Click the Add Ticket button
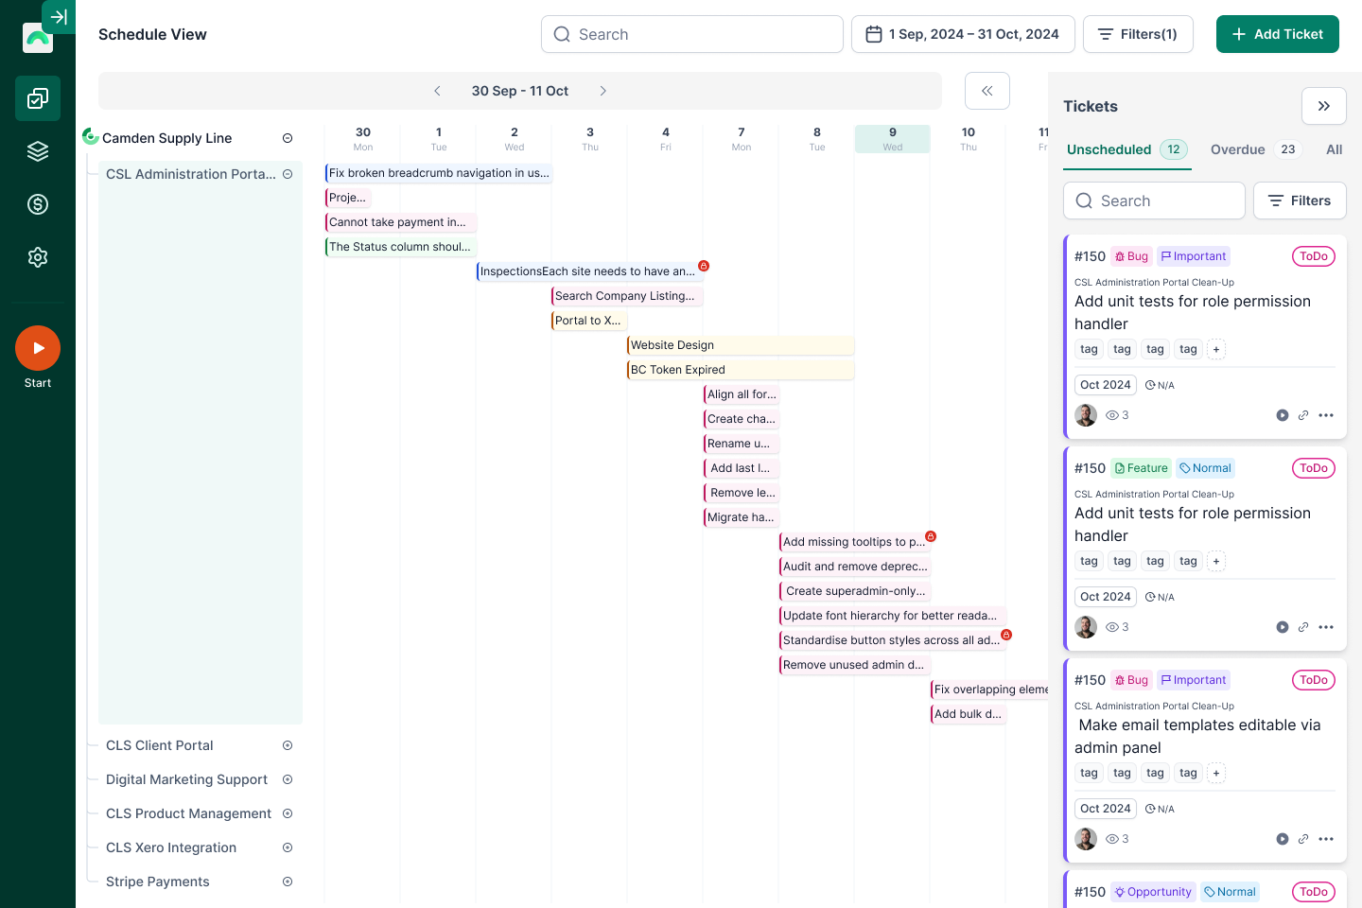 click(x=1278, y=34)
